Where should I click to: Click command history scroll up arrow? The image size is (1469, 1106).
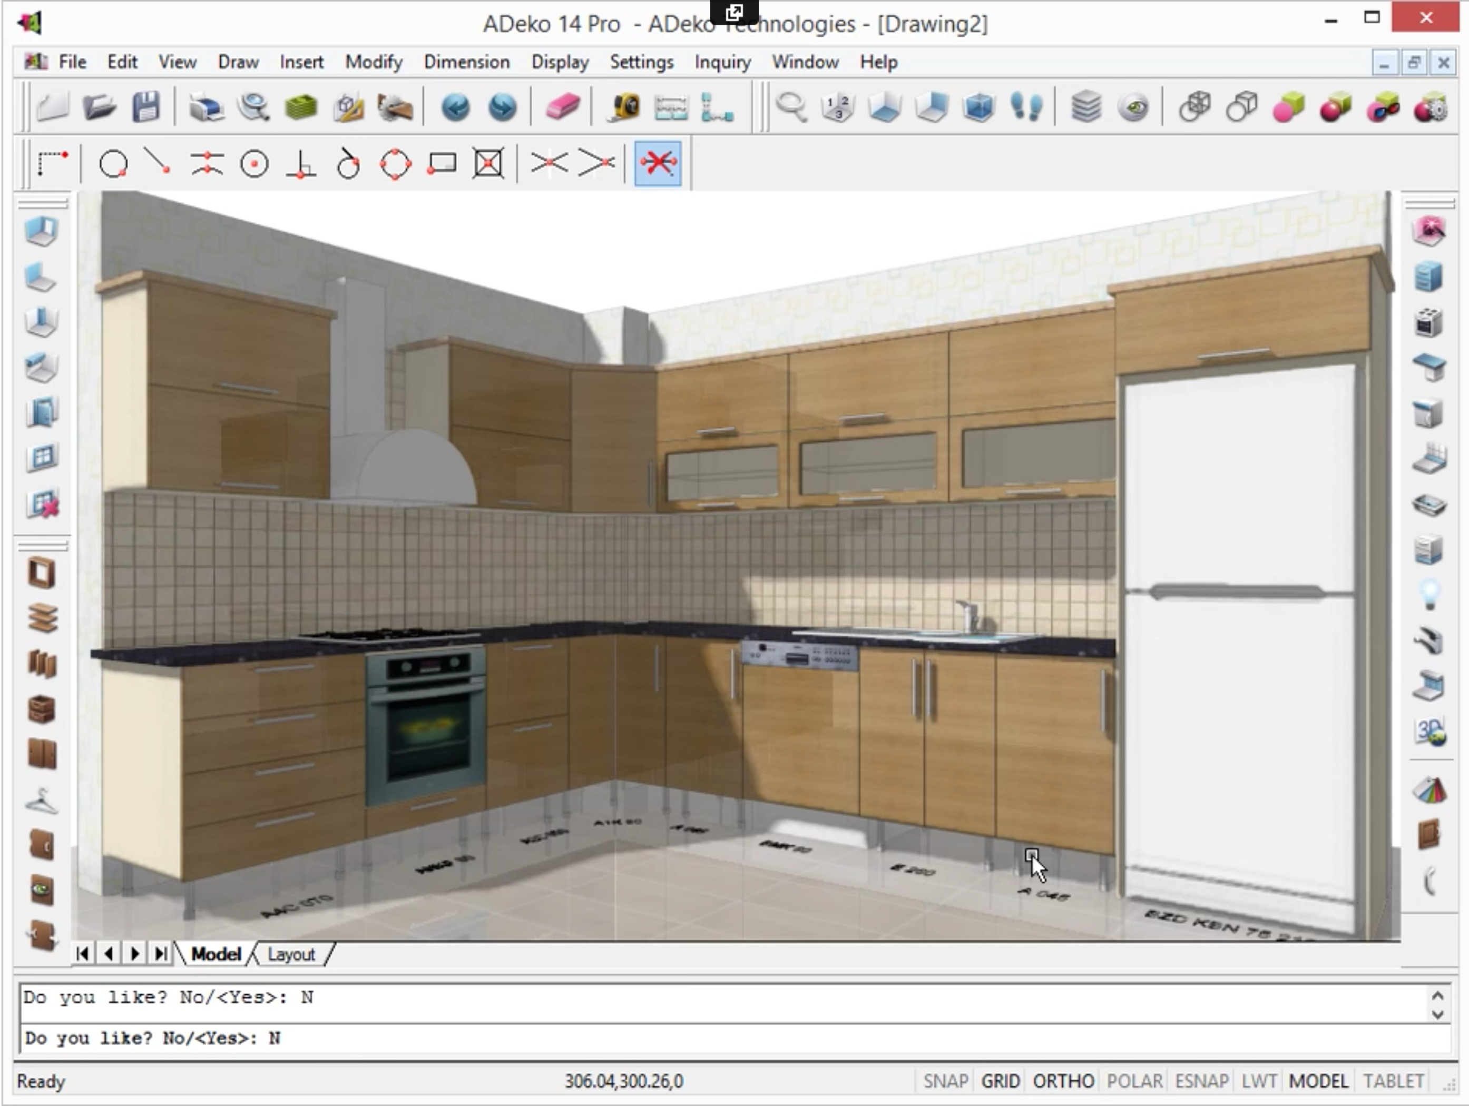pos(1438,996)
